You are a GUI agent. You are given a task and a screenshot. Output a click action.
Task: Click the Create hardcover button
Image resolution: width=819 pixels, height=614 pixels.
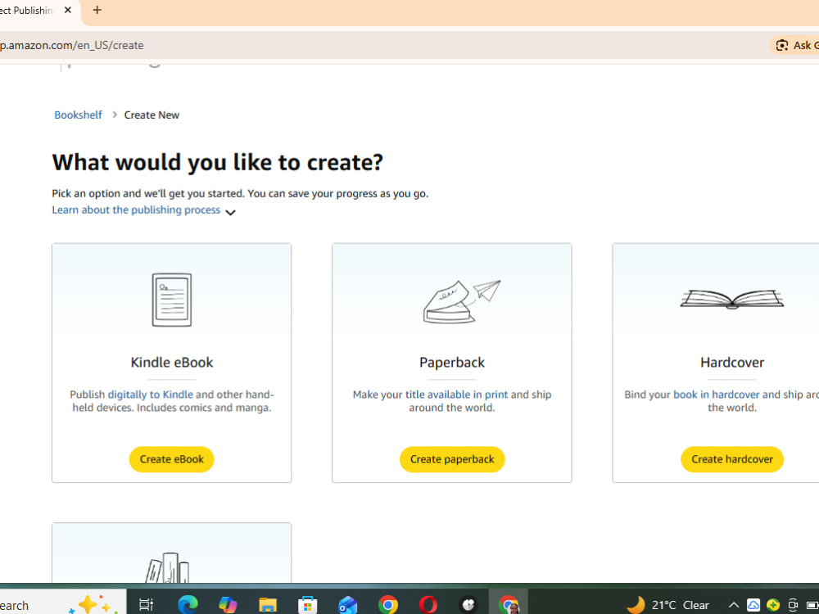point(731,459)
